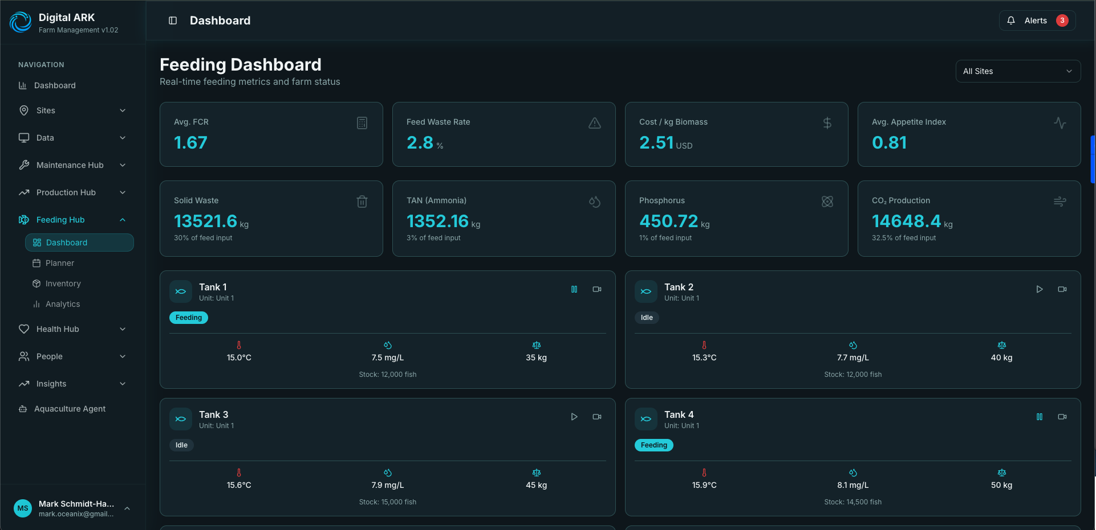Click the Tank 1 fish icon

(181, 291)
